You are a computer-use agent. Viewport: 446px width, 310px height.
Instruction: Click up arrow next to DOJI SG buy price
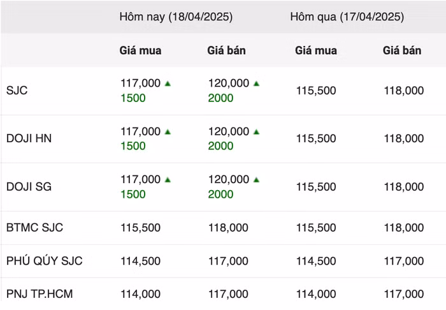(168, 181)
